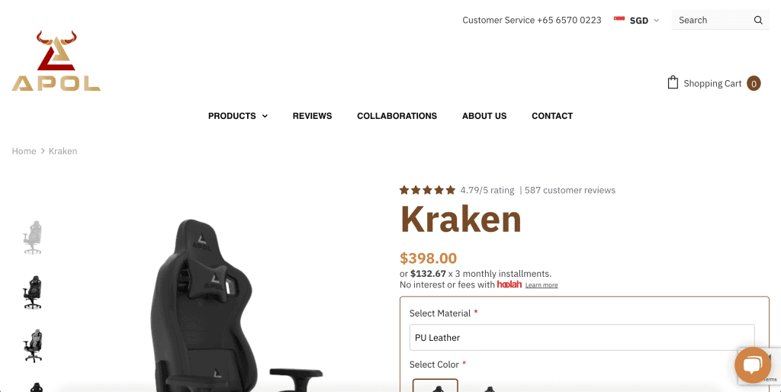Select the second chair thumbnail image
Image resolution: width=781 pixels, height=392 pixels.
pyautogui.click(x=32, y=292)
